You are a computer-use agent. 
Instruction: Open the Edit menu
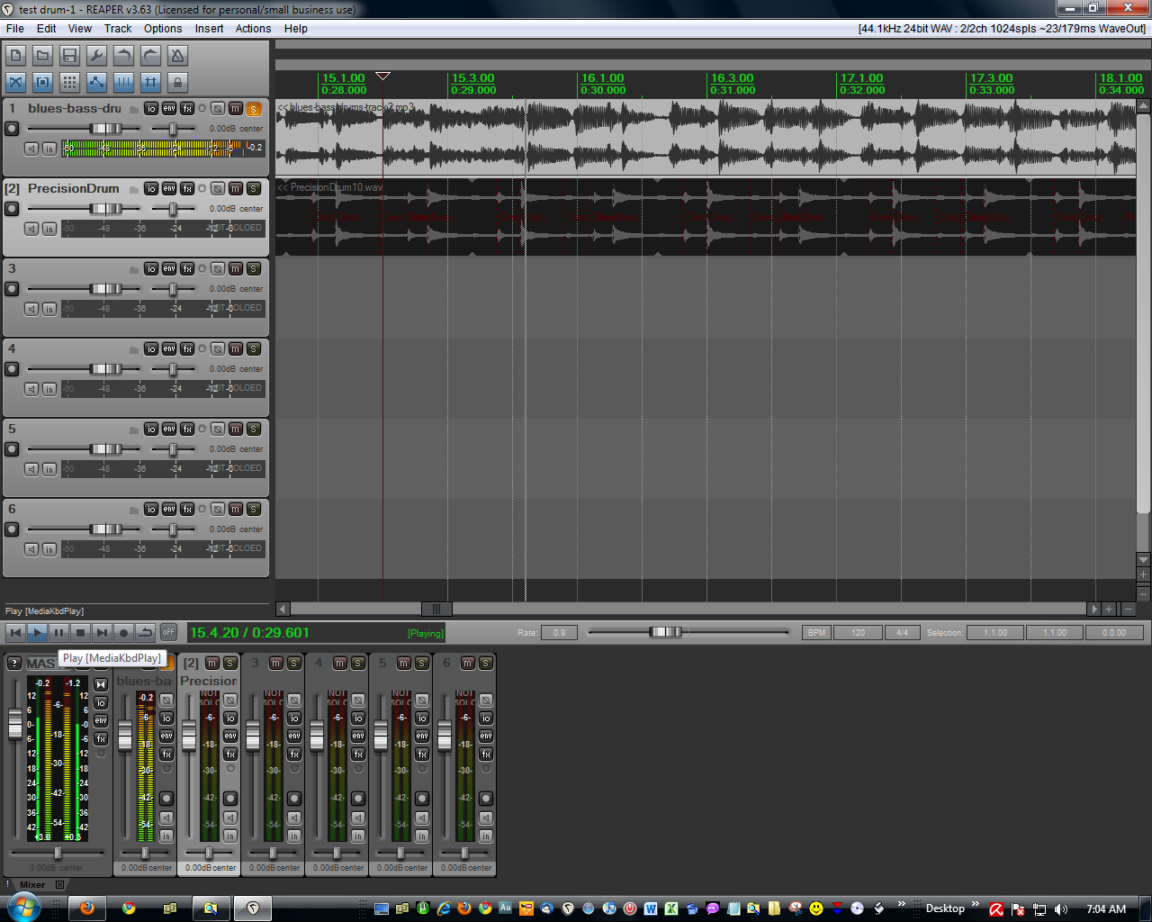click(47, 29)
